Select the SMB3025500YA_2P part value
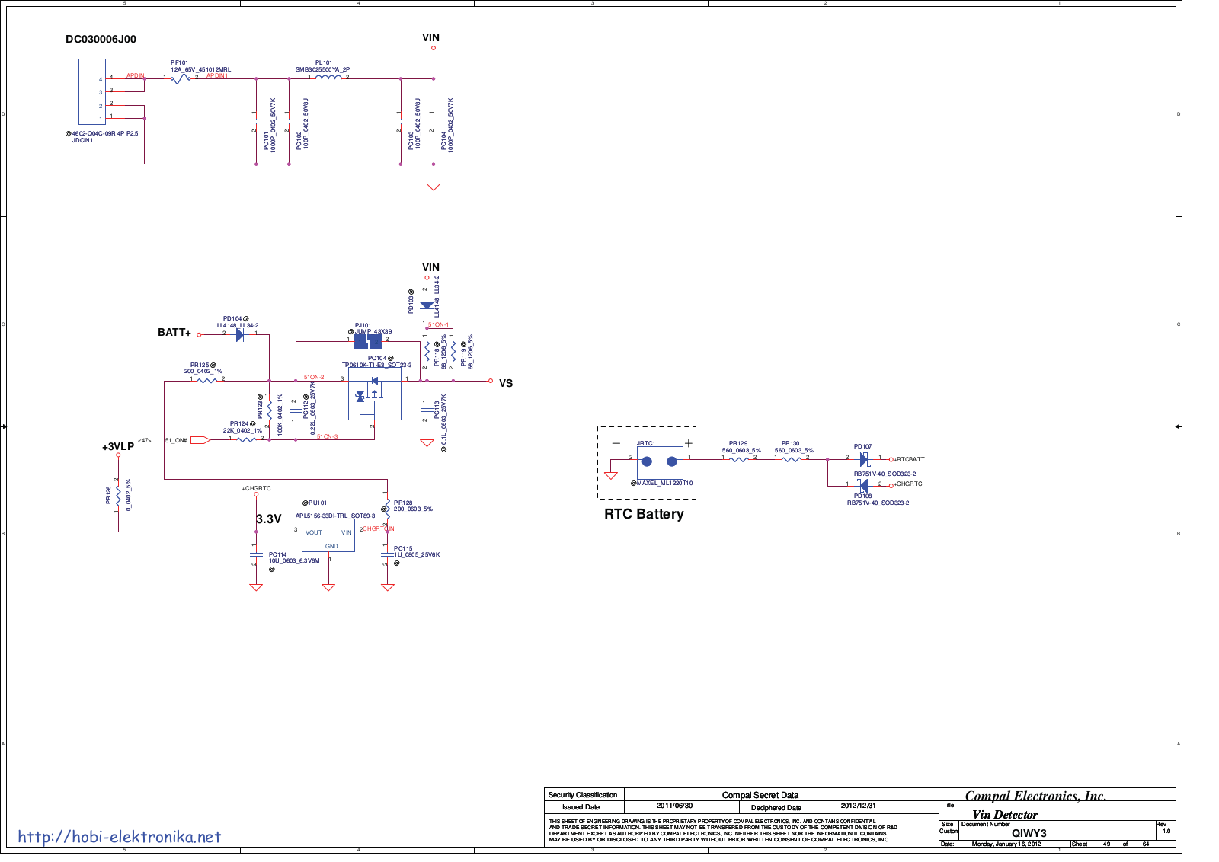 click(322, 69)
